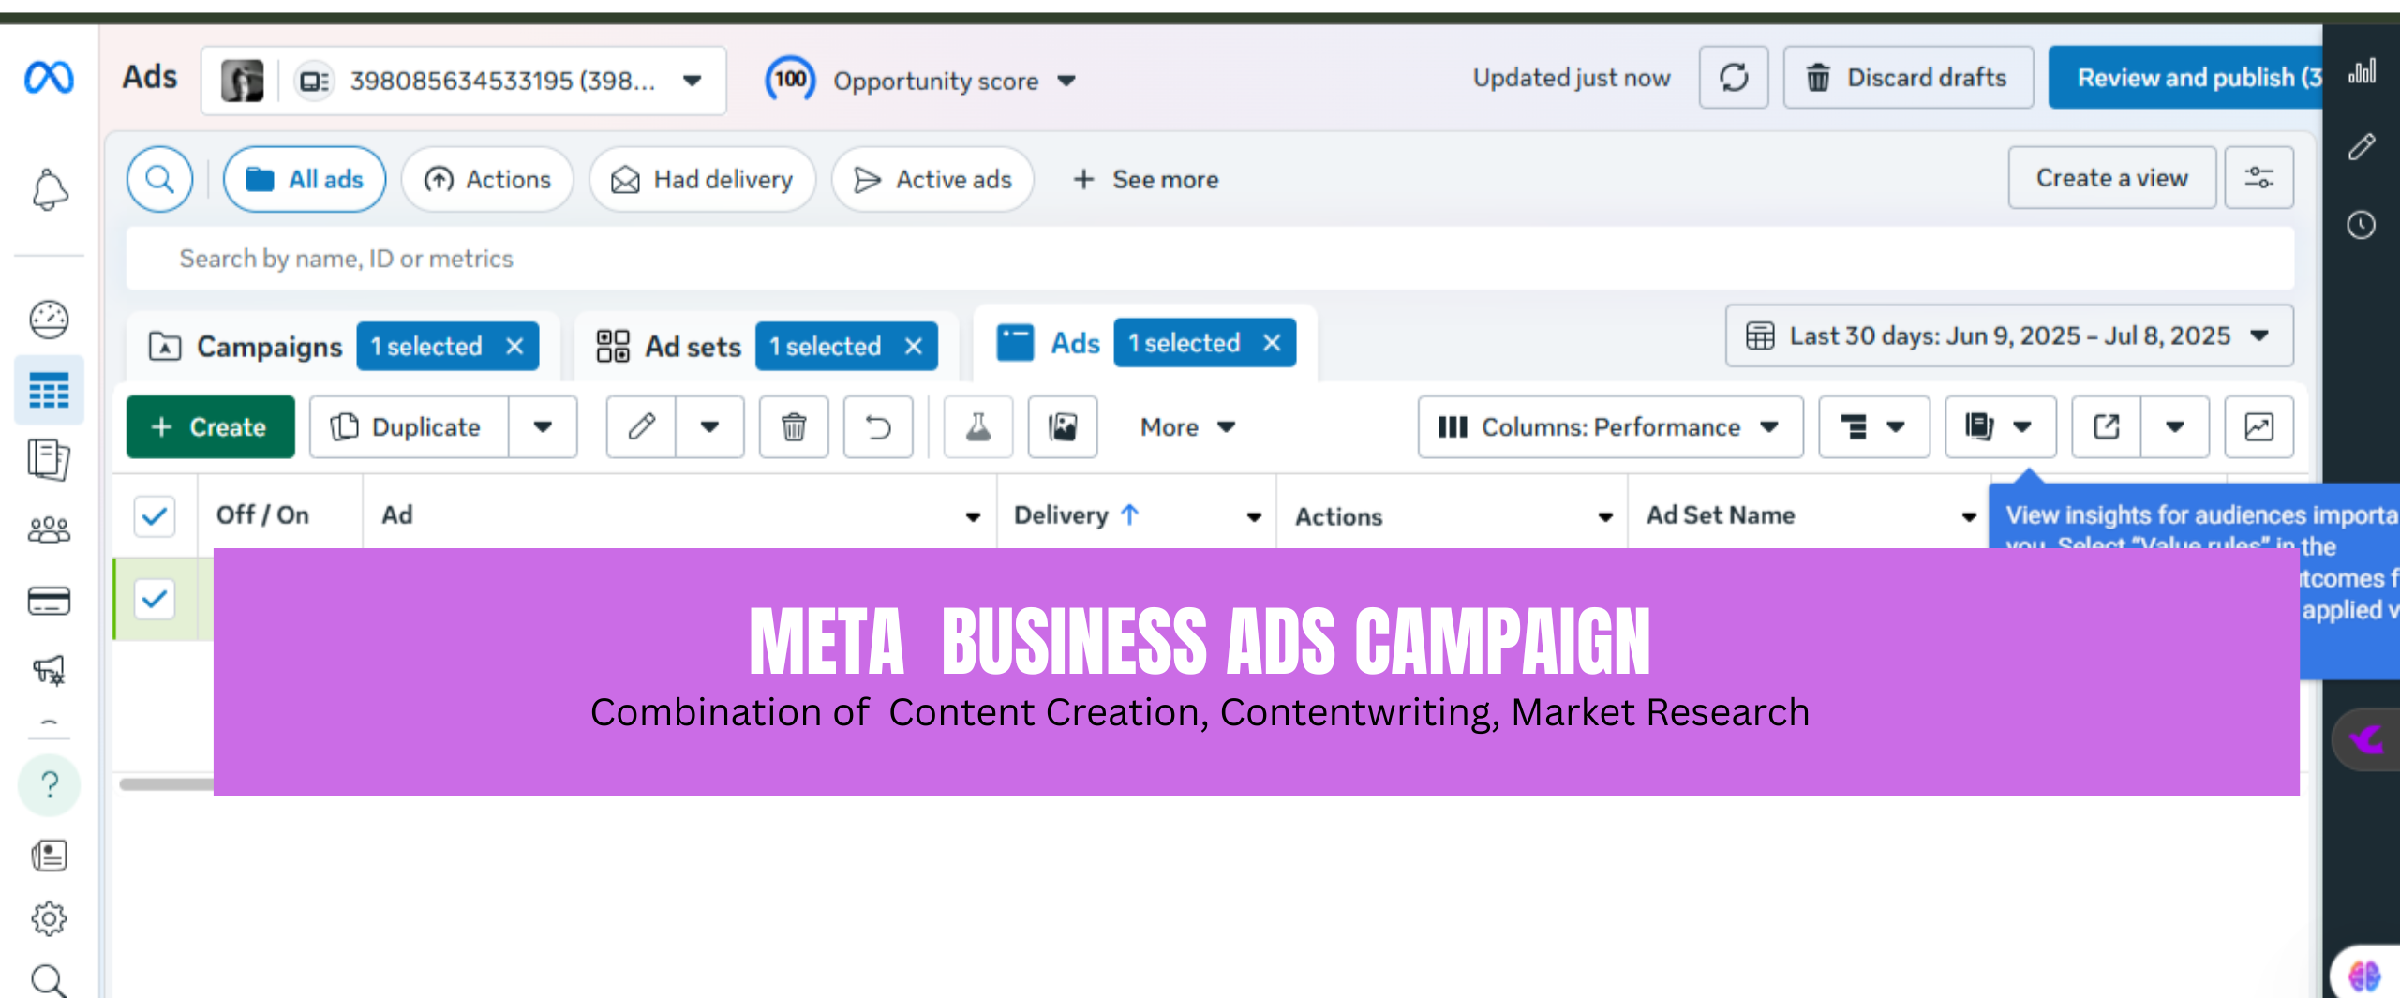
Task: Clear the Ad sets 1 selected filter
Action: [914, 346]
